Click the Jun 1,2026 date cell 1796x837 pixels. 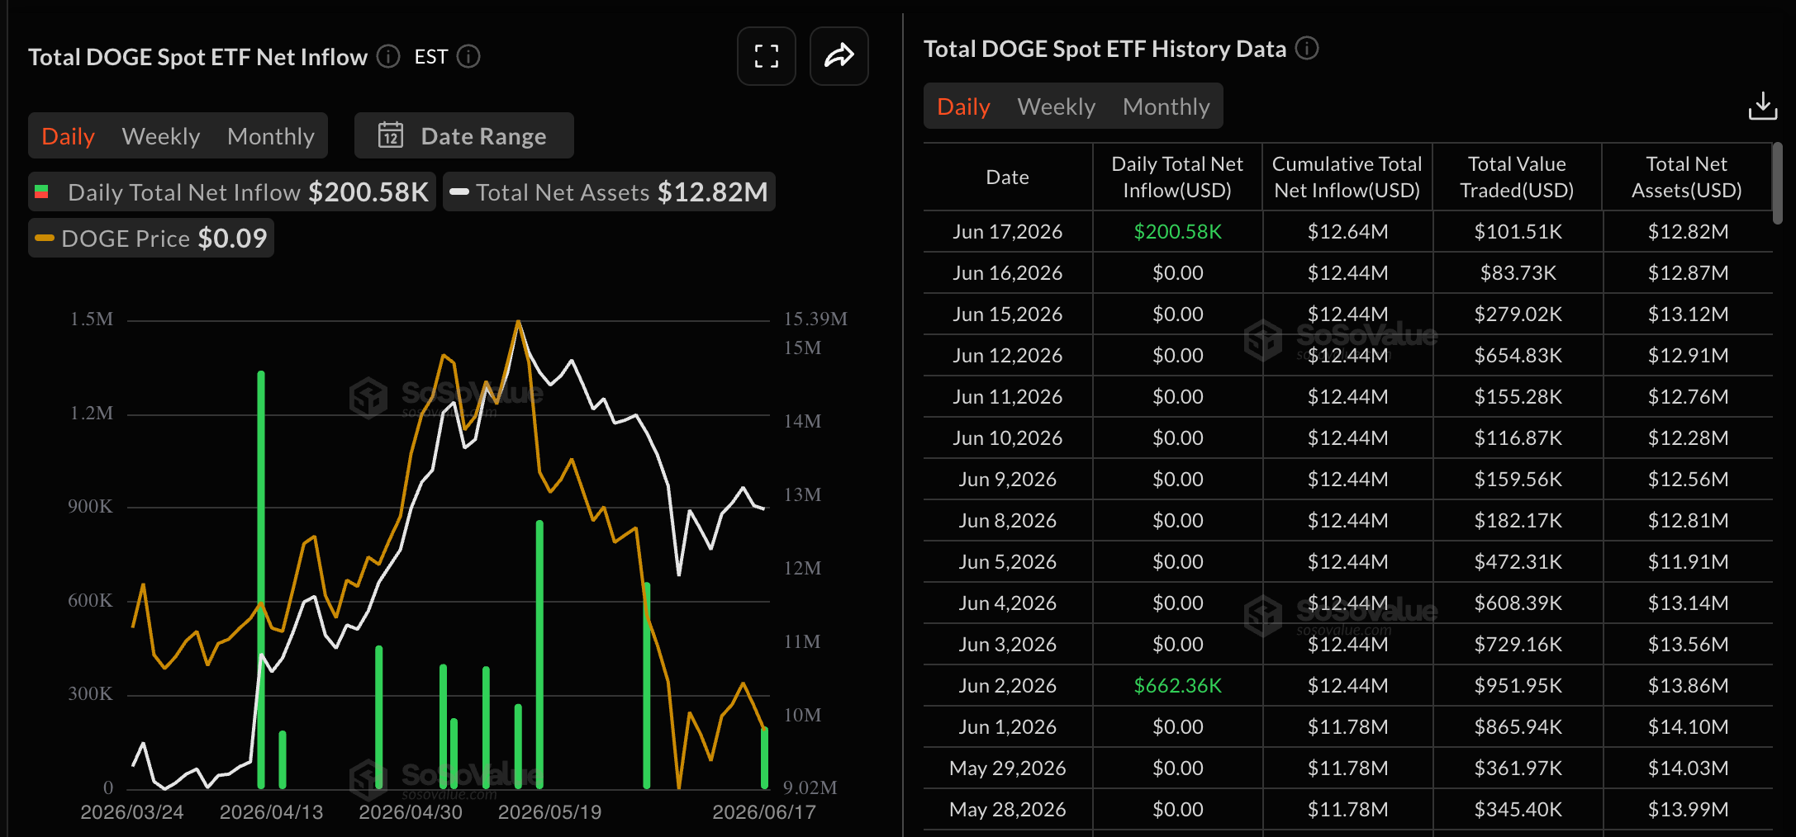(1008, 726)
